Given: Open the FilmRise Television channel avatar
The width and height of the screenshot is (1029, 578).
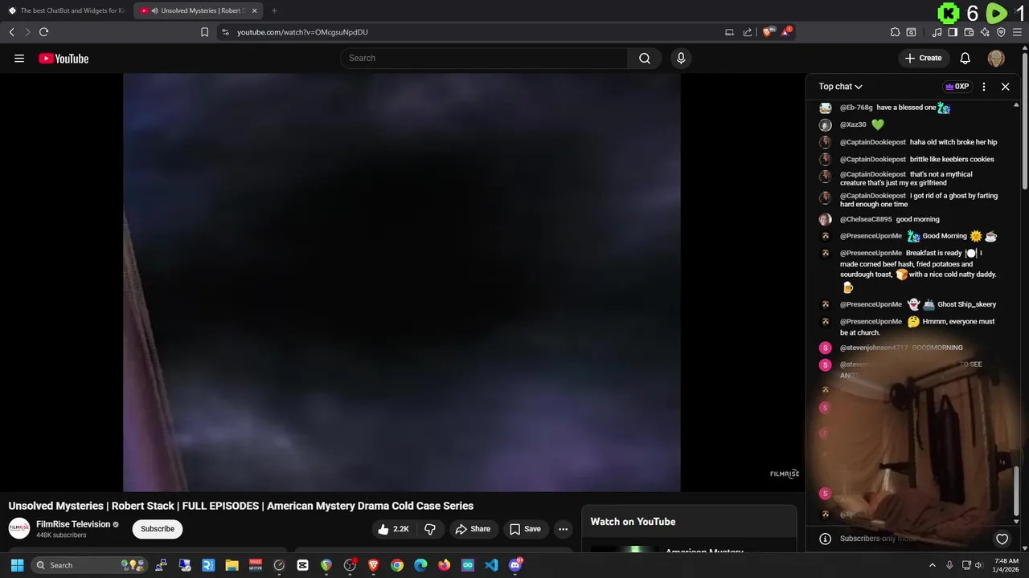Looking at the screenshot, I should (19, 528).
